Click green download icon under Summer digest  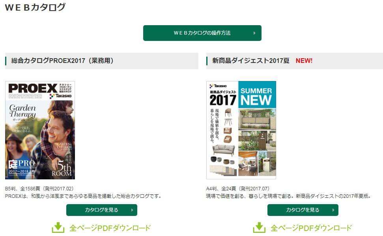point(259,227)
